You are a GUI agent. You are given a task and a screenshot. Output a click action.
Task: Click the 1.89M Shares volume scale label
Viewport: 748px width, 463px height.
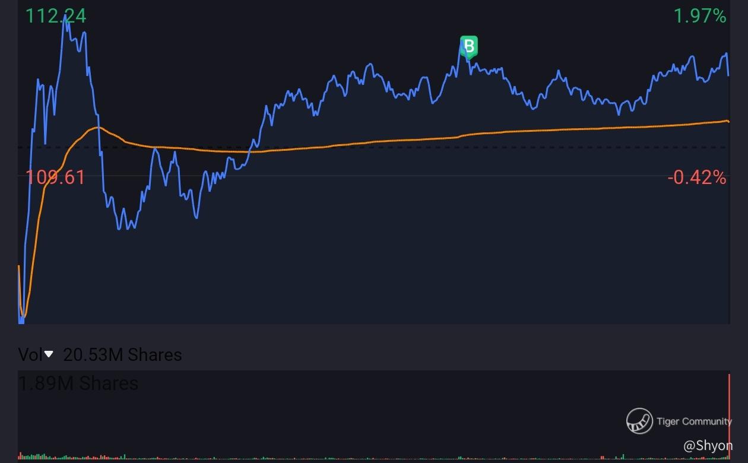pos(78,383)
